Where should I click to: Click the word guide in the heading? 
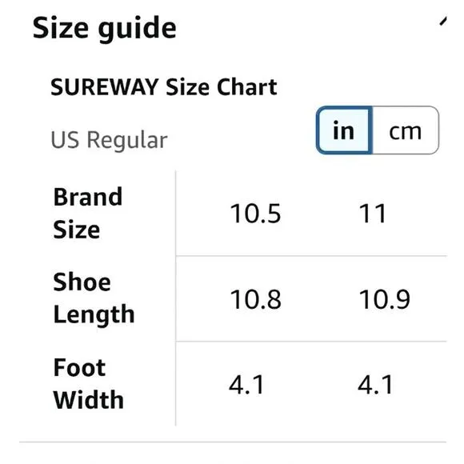pos(138,30)
